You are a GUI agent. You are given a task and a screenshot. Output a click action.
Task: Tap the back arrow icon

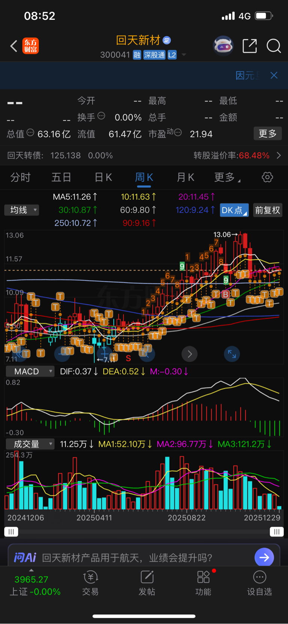(x=14, y=46)
